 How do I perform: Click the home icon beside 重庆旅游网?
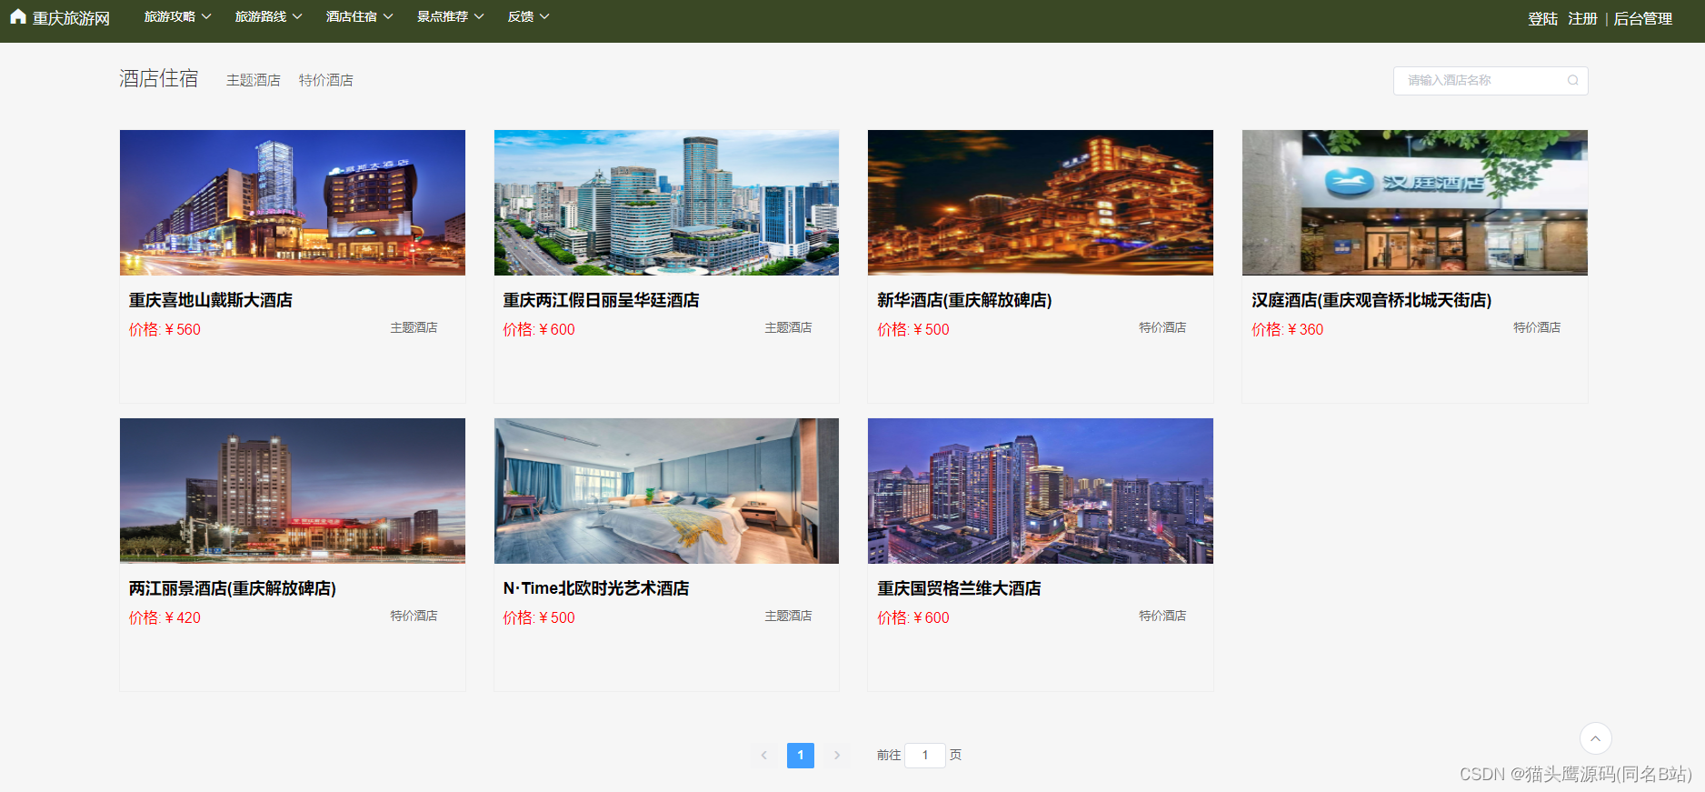(x=18, y=16)
